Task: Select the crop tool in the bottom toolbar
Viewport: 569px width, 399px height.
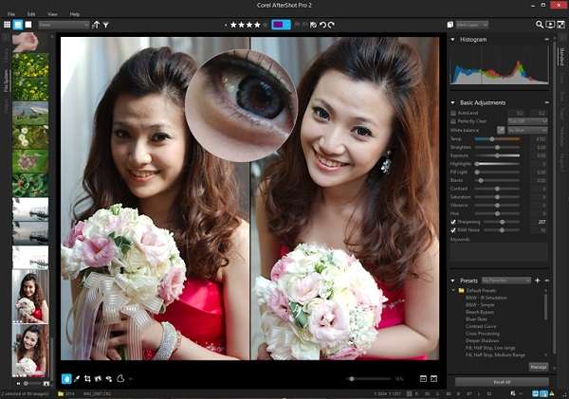Action: click(x=87, y=378)
